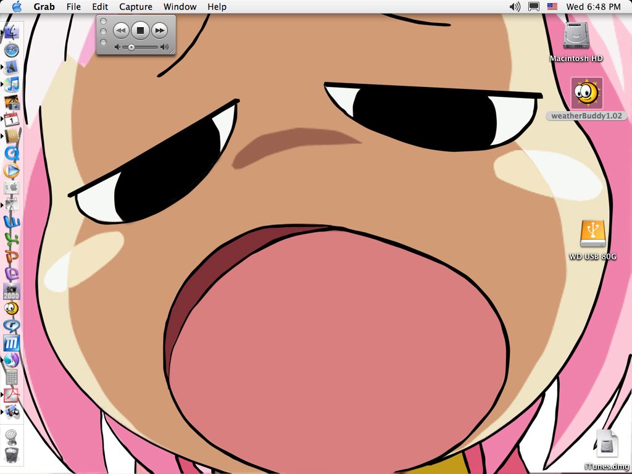
Task: Open System Preferences in Dock
Action: point(11,188)
